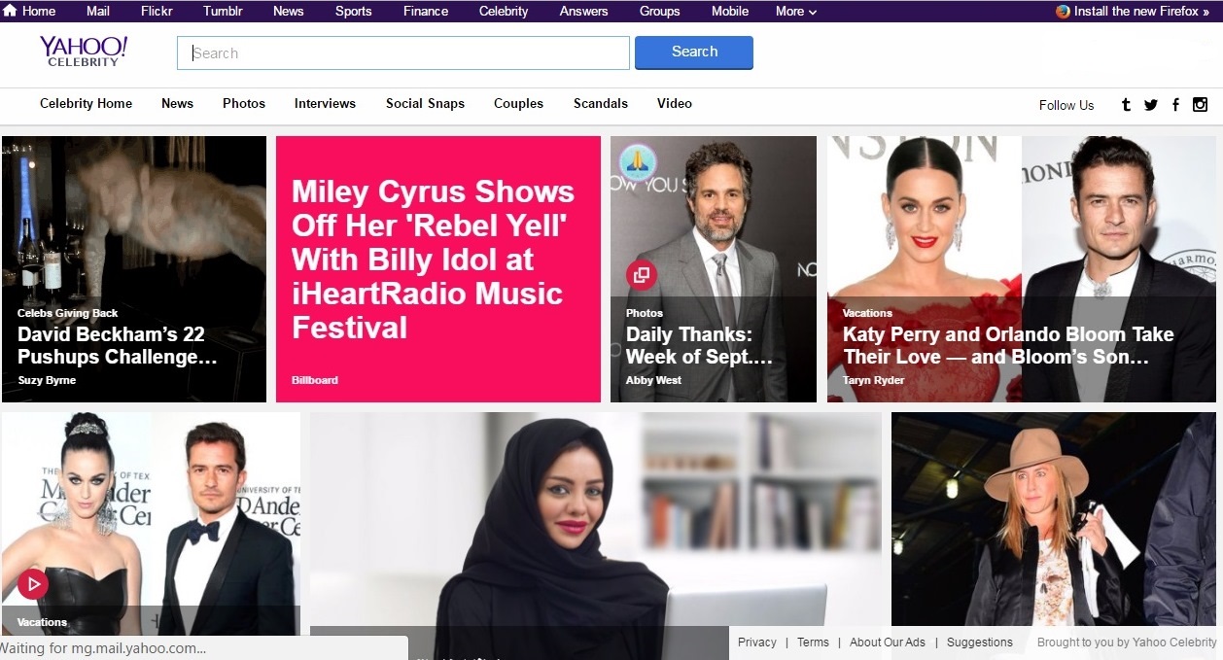Open Twitter icon in Follow Us
This screenshot has width=1223, height=660.
tap(1151, 105)
